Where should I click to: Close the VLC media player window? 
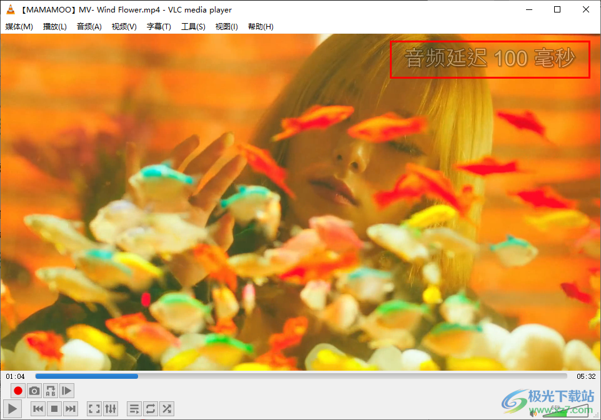click(x=585, y=9)
